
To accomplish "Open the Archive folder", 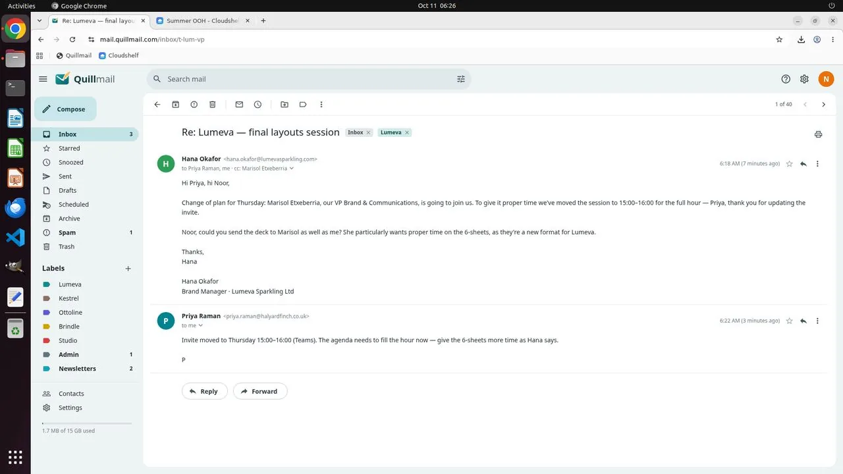I will (86, 219).
